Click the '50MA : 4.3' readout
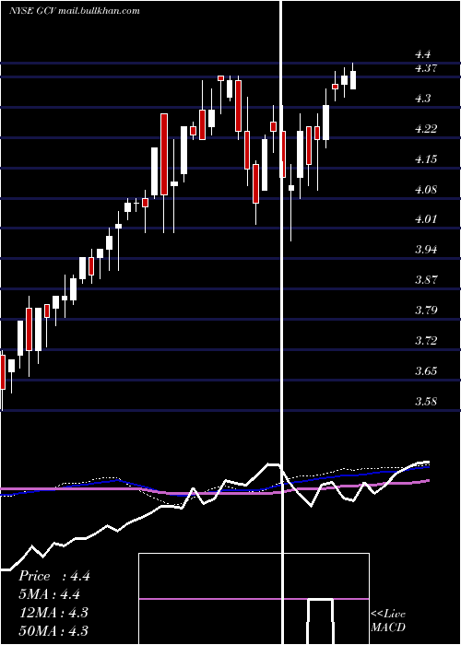 pyautogui.click(x=53, y=630)
